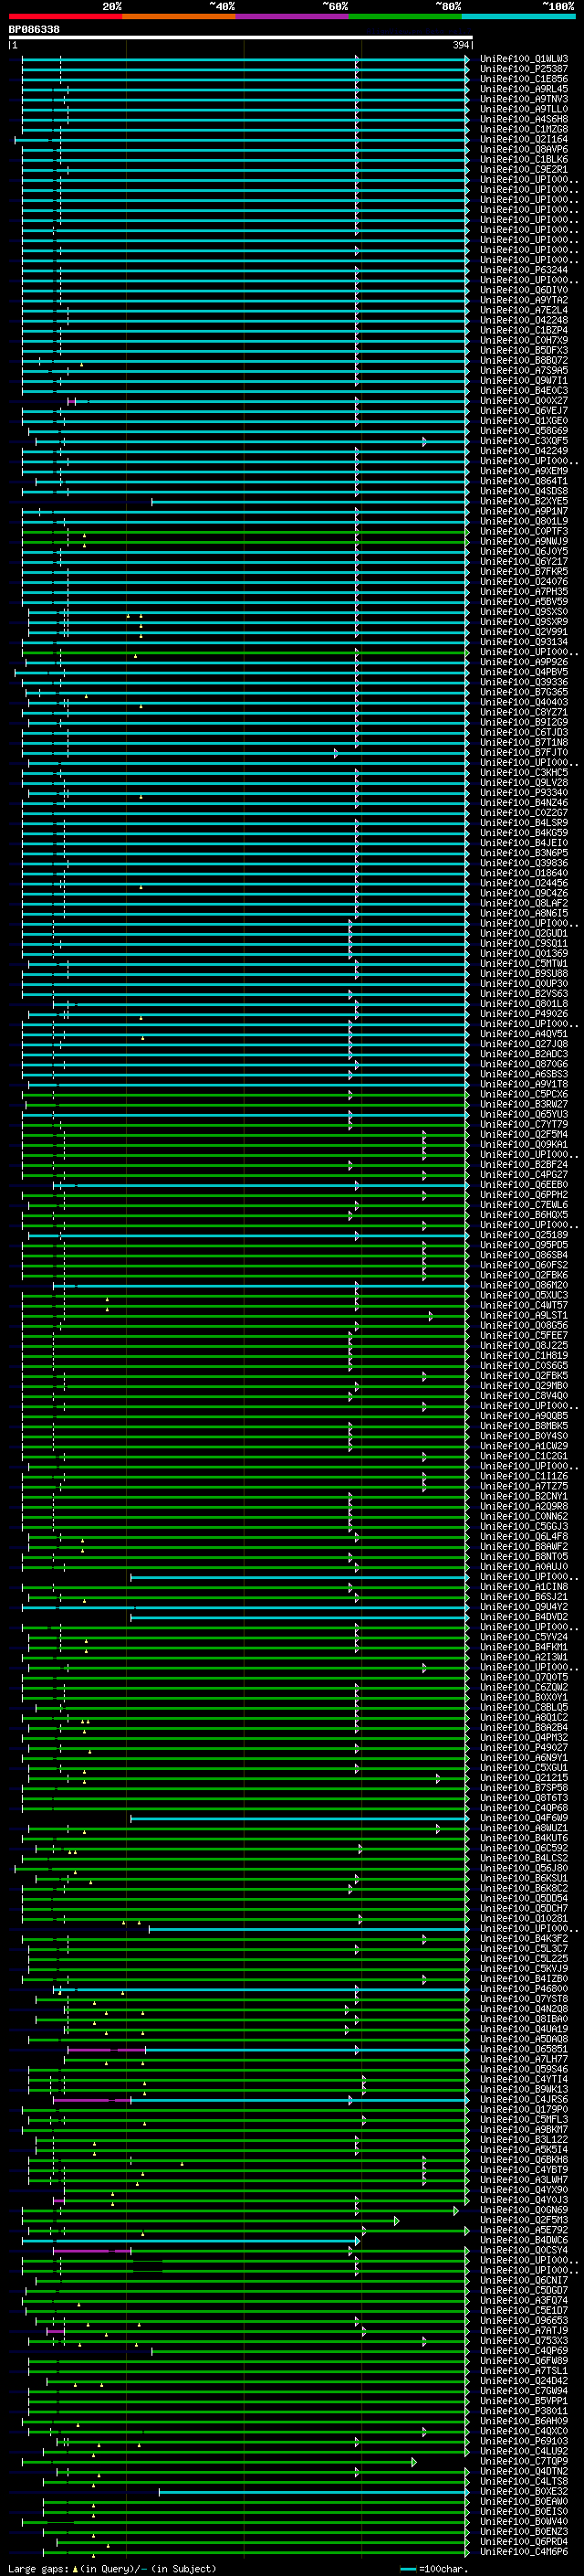
Task: Click the cyan 100char scale bar icon
Action: point(407,2569)
